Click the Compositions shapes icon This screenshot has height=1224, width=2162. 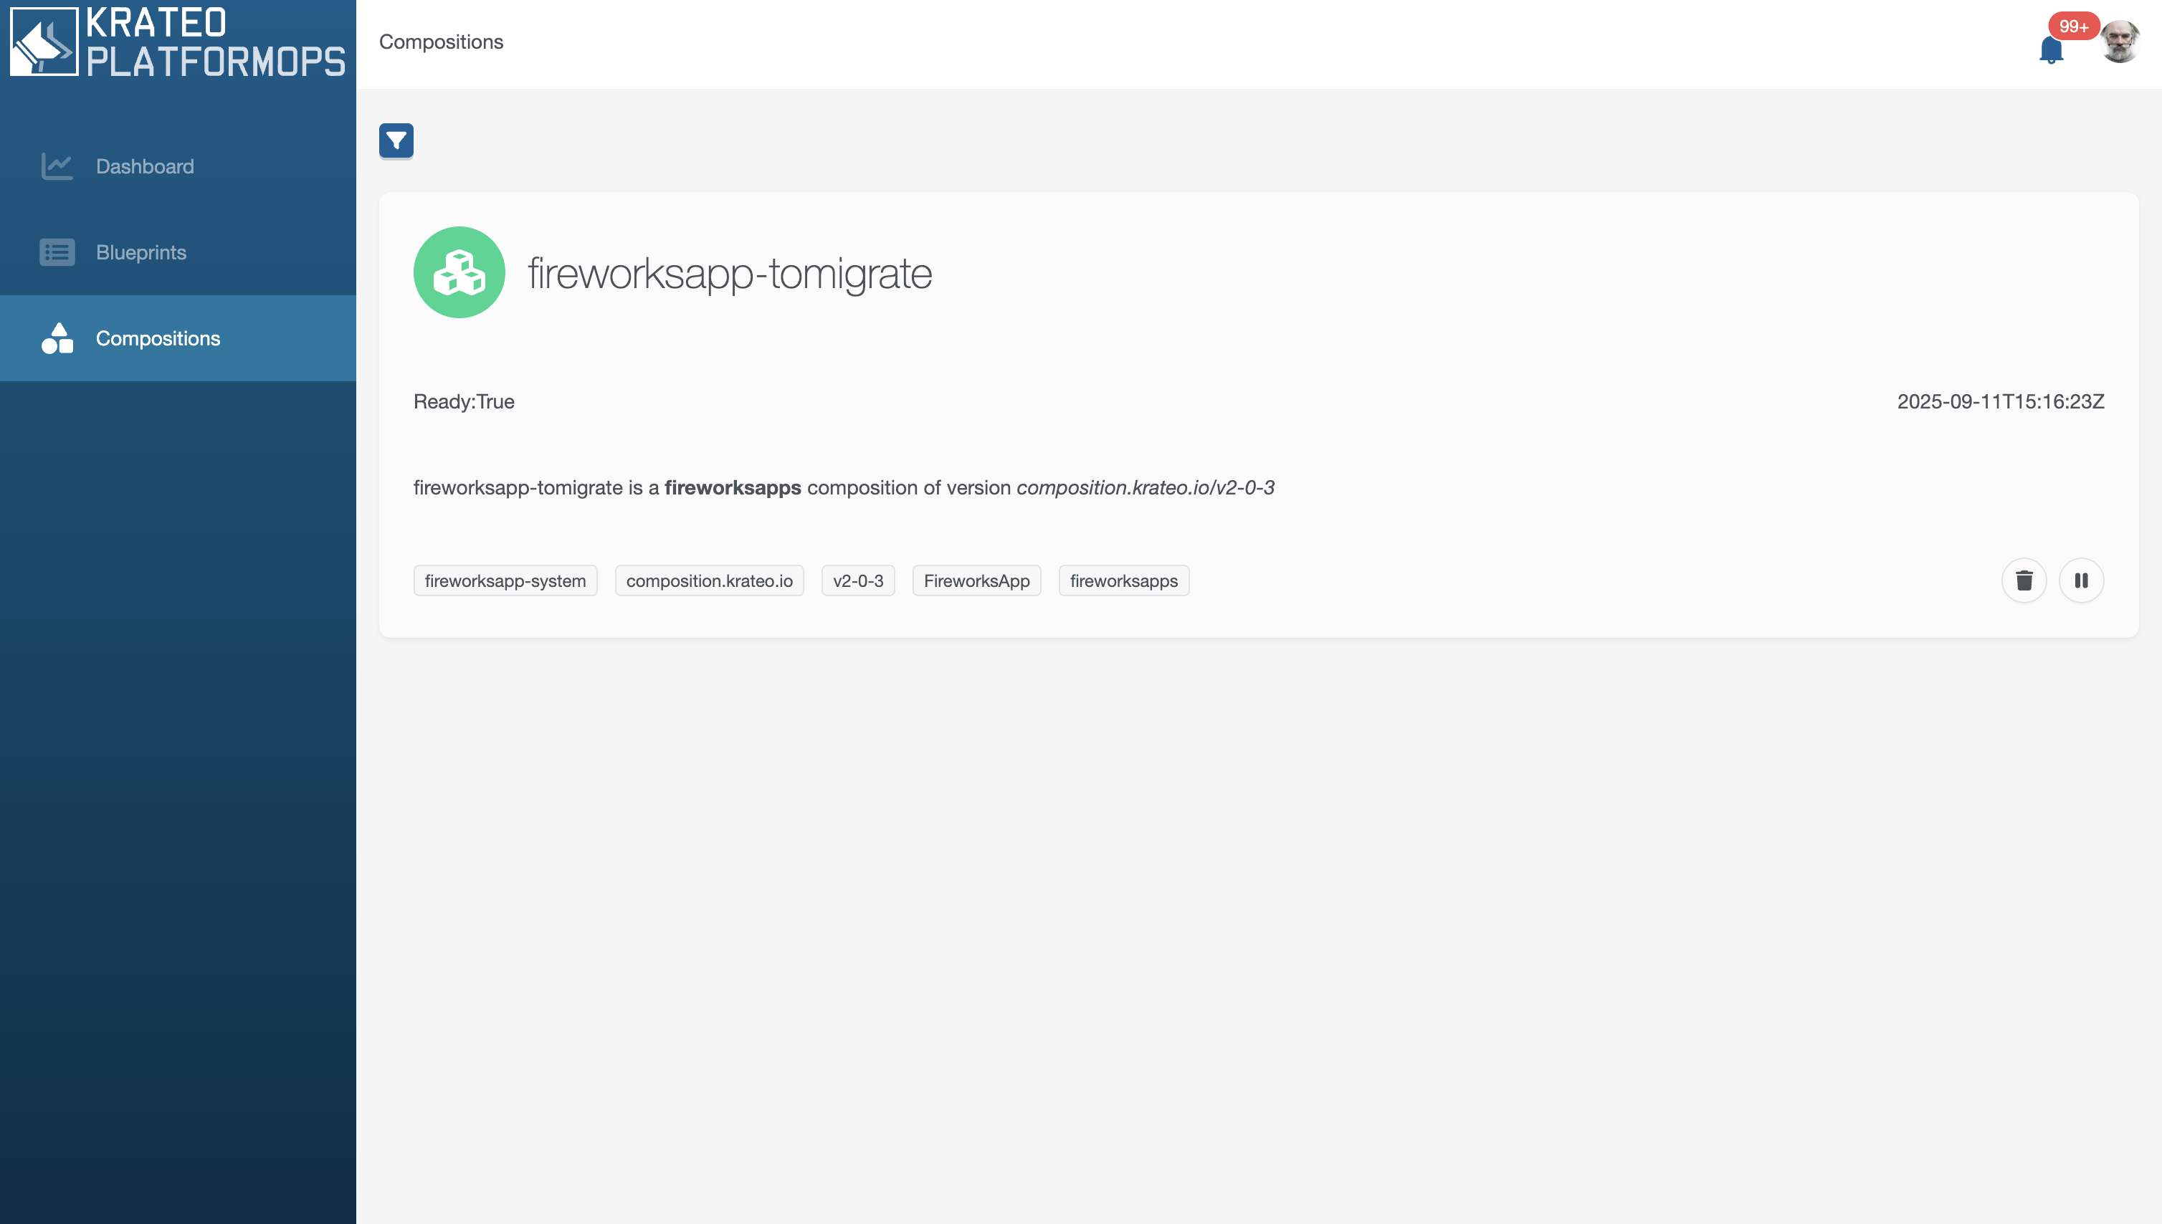tap(57, 339)
